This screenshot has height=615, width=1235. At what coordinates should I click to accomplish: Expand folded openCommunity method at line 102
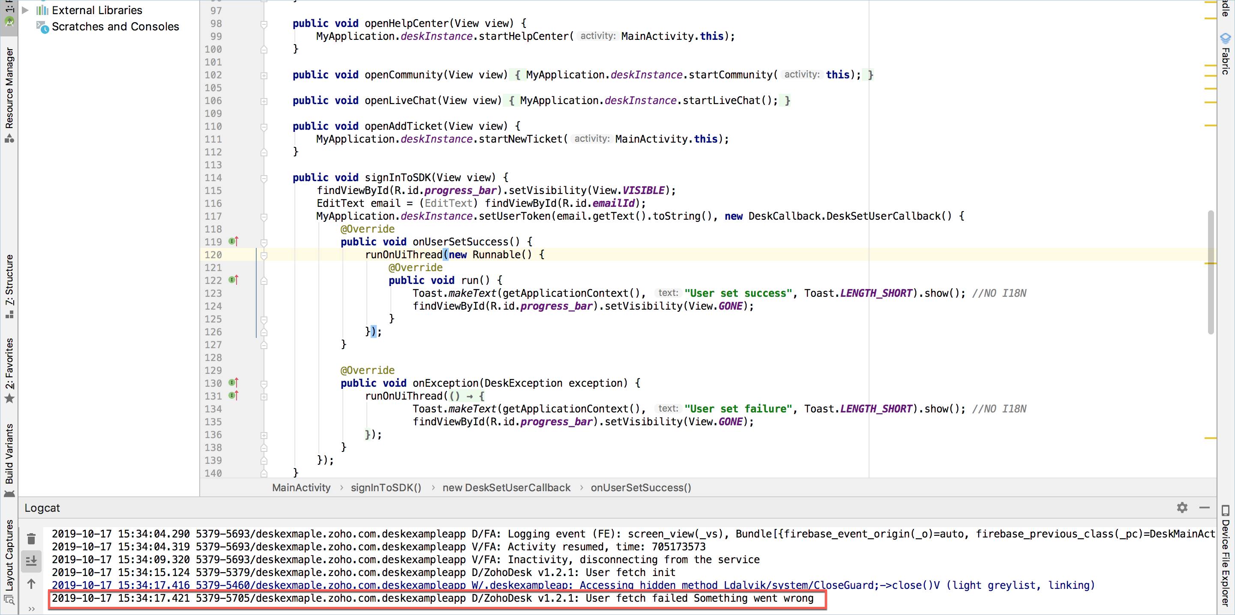(264, 75)
